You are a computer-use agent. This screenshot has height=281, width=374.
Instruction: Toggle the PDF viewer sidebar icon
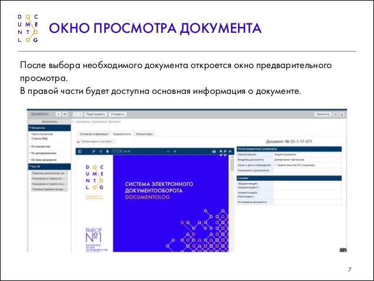click(x=80, y=151)
